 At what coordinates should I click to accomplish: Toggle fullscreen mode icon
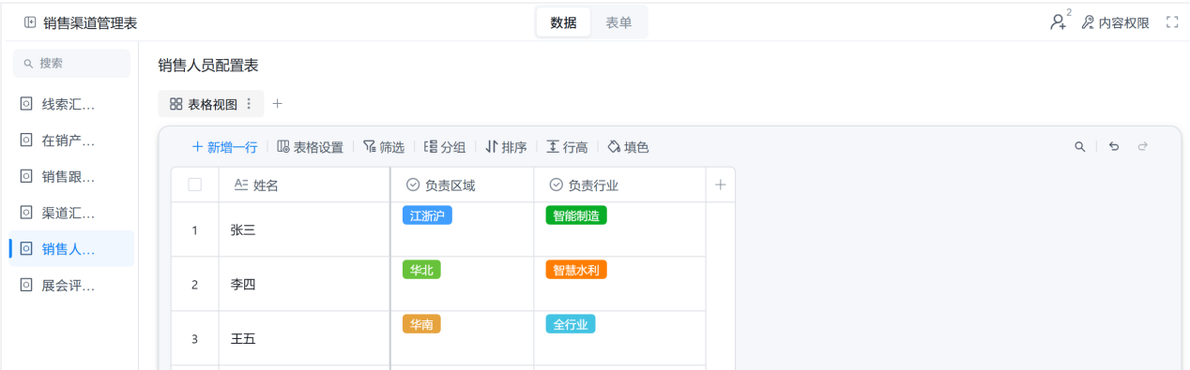click(x=1171, y=22)
